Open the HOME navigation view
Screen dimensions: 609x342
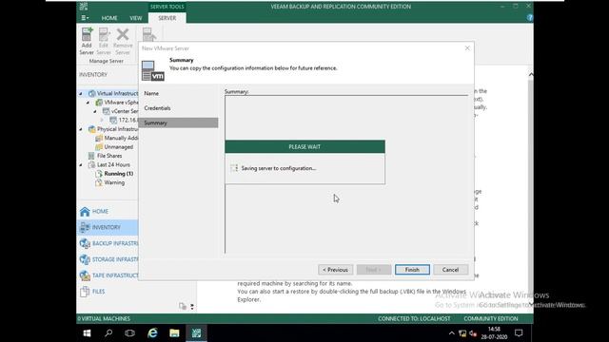point(108,211)
